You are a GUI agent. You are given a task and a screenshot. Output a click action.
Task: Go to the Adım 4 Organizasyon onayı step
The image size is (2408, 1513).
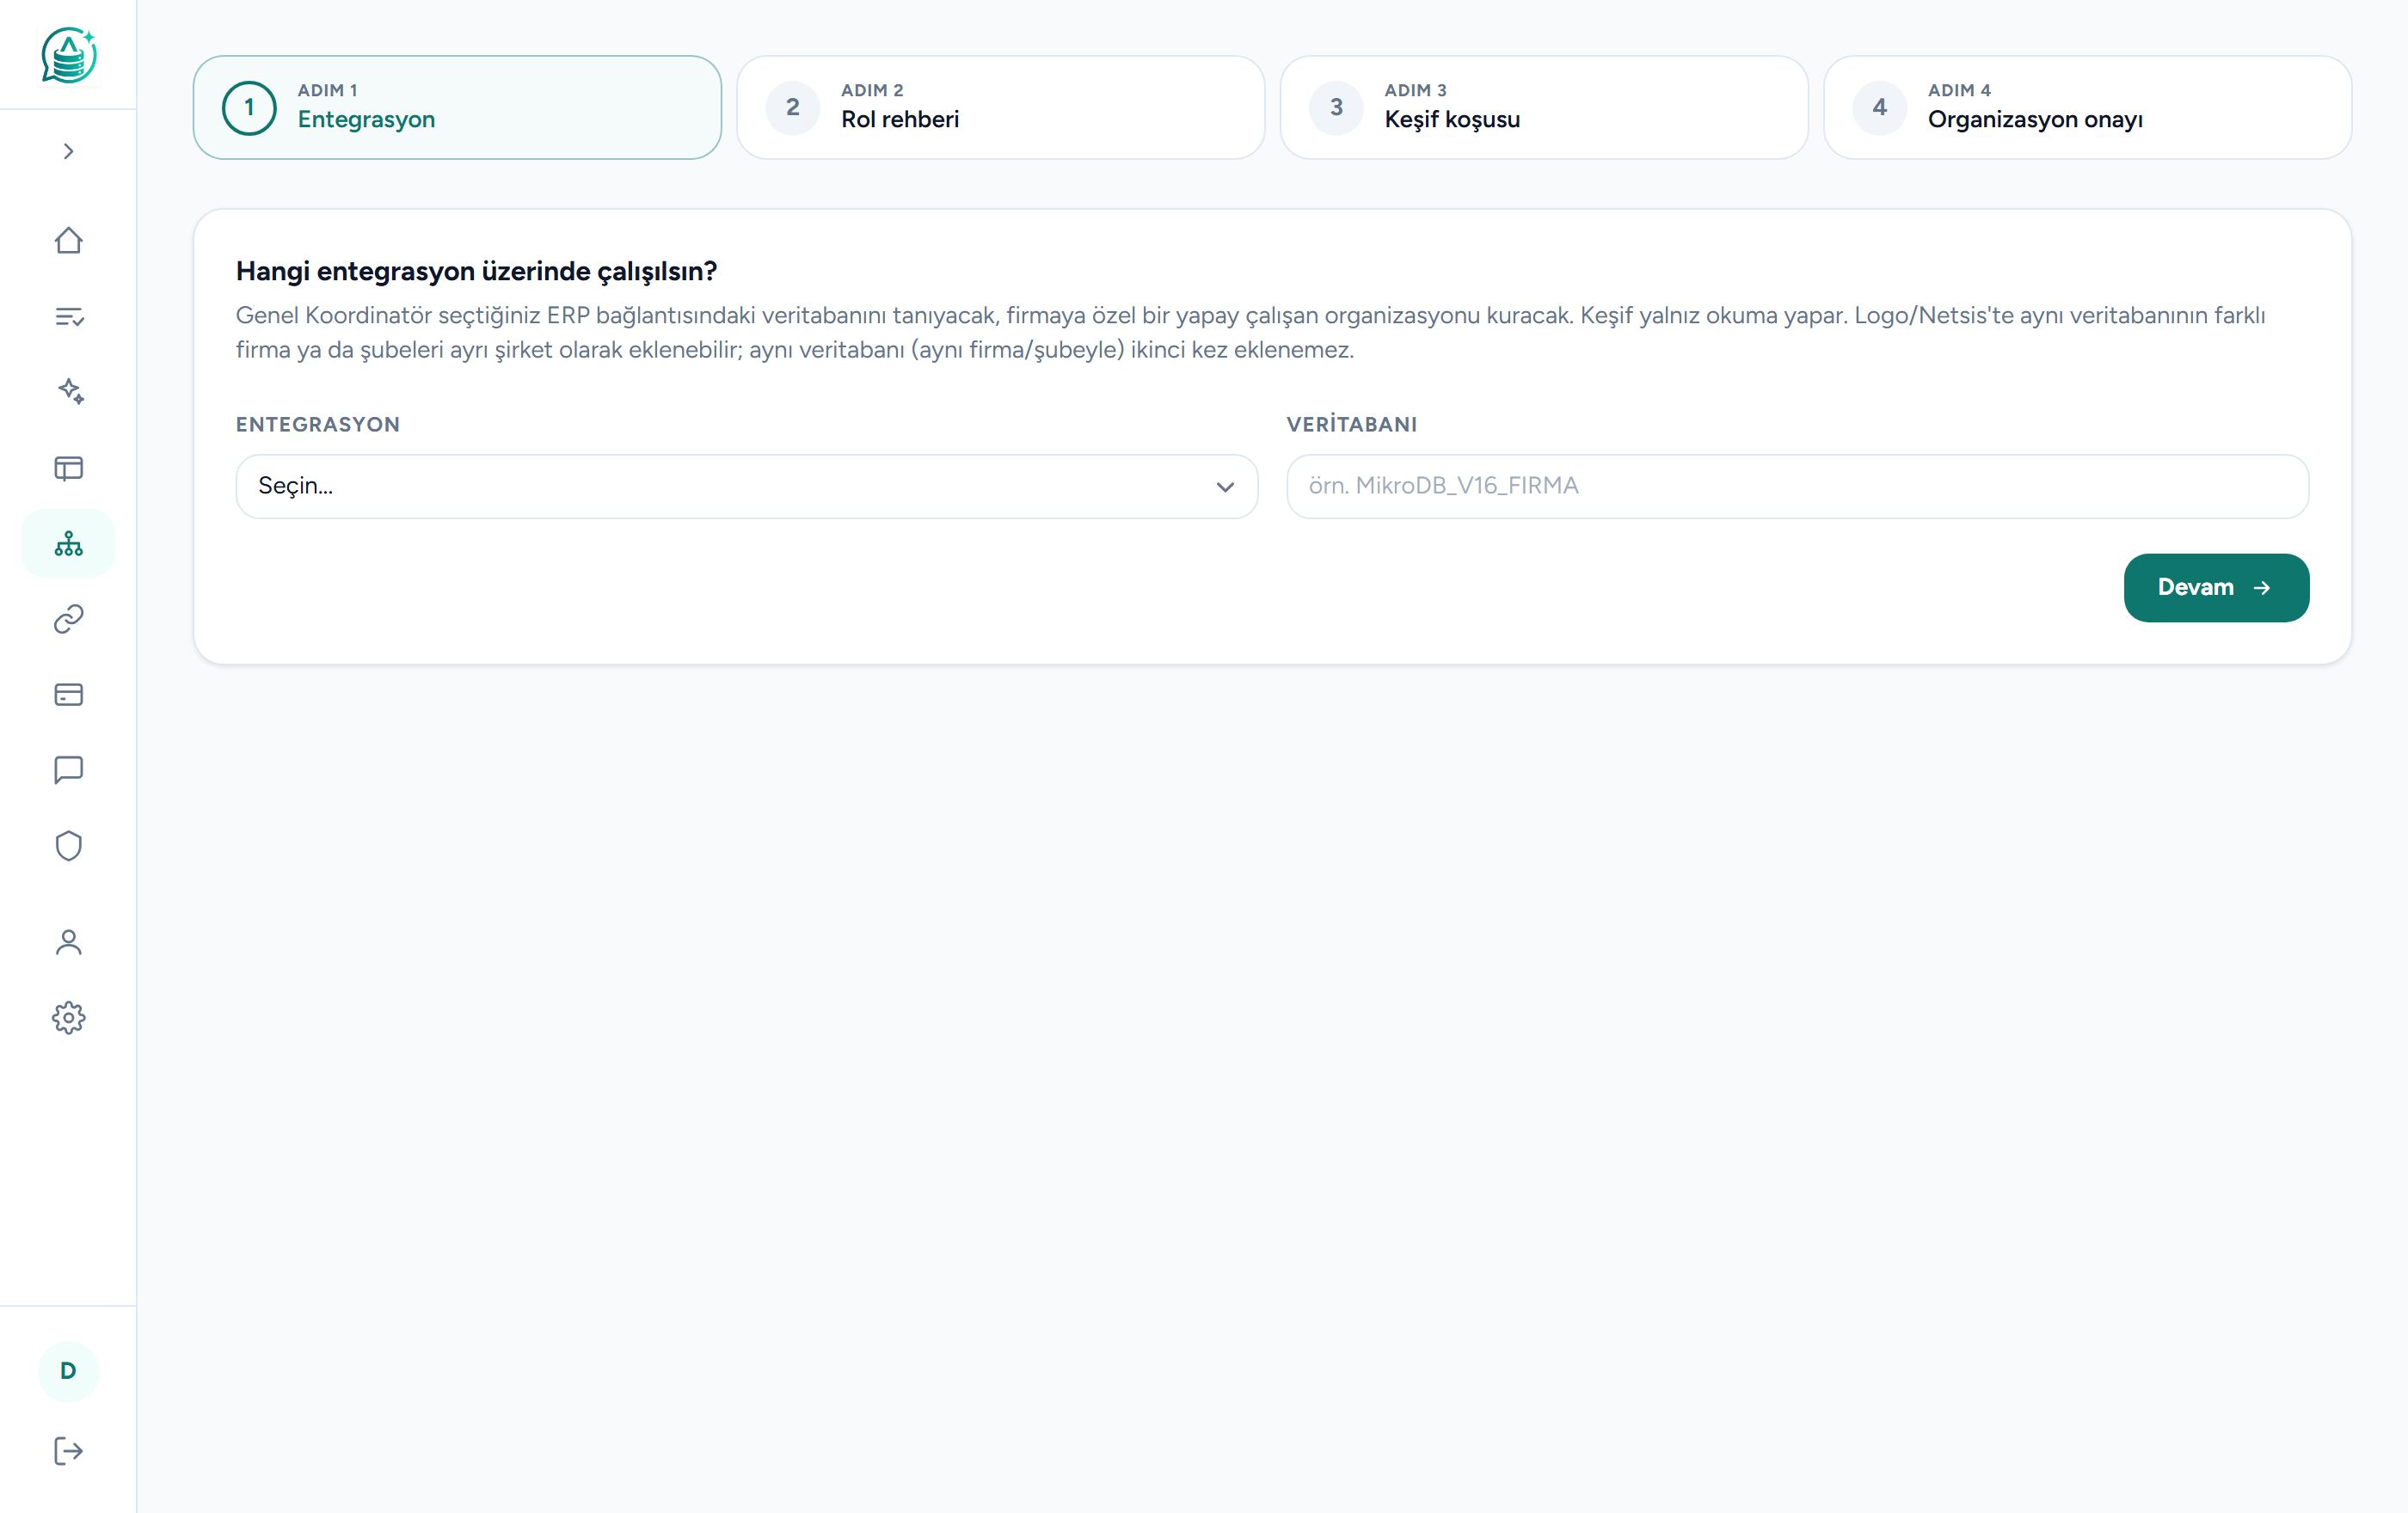point(2087,107)
